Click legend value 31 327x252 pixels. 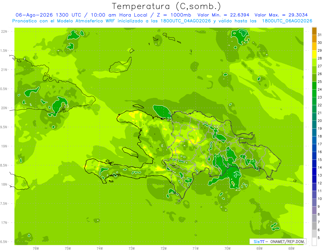[x=320, y=35]
